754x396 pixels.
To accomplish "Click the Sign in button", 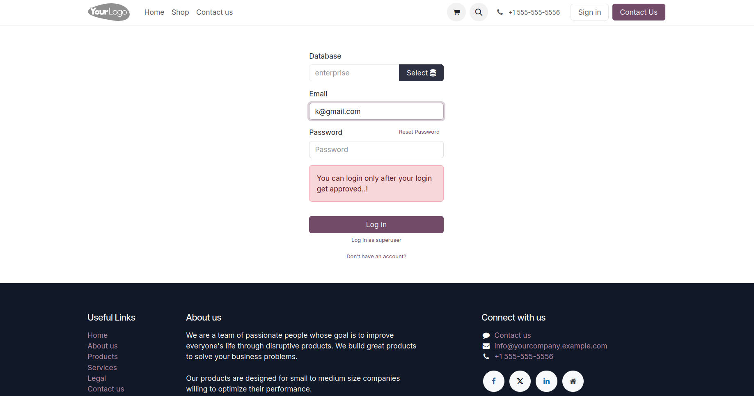I will pyautogui.click(x=589, y=12).
